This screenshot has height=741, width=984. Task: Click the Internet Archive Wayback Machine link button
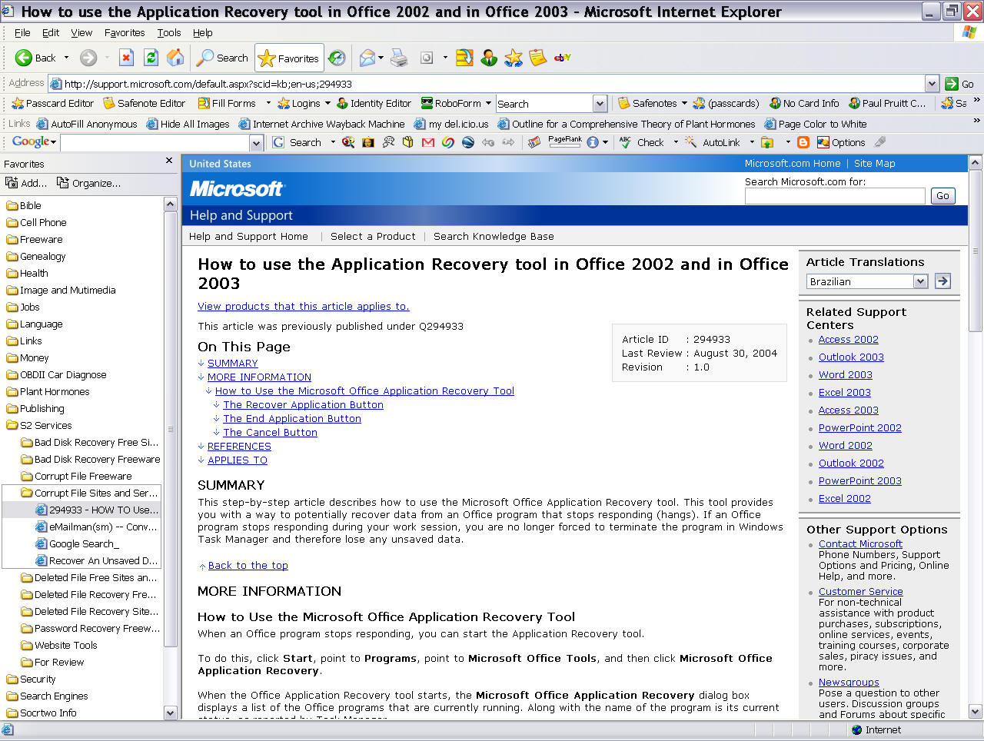click(x=321, y=124)
